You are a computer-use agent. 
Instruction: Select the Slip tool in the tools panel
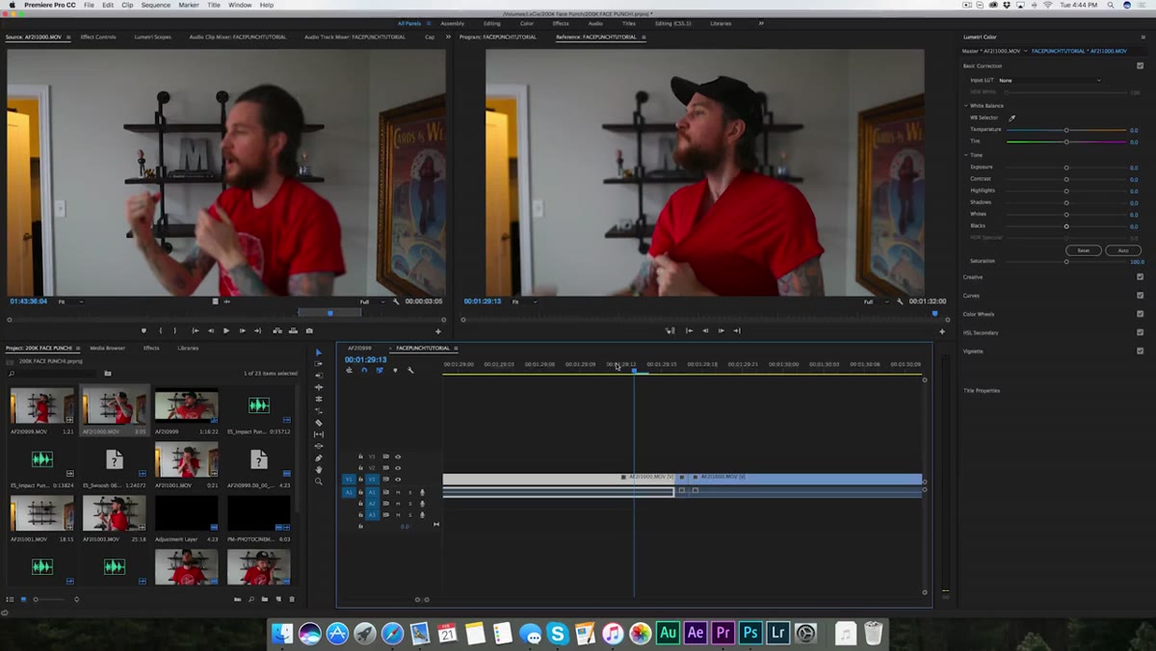click(x=319, y=434)
